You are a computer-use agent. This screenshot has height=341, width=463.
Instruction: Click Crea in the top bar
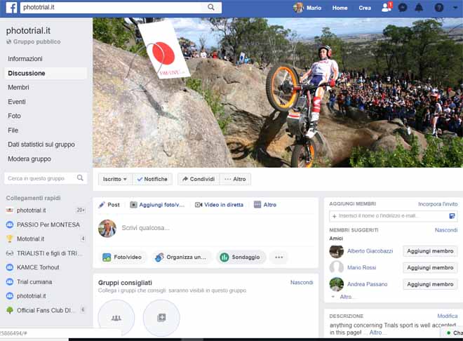pos(365,8)
